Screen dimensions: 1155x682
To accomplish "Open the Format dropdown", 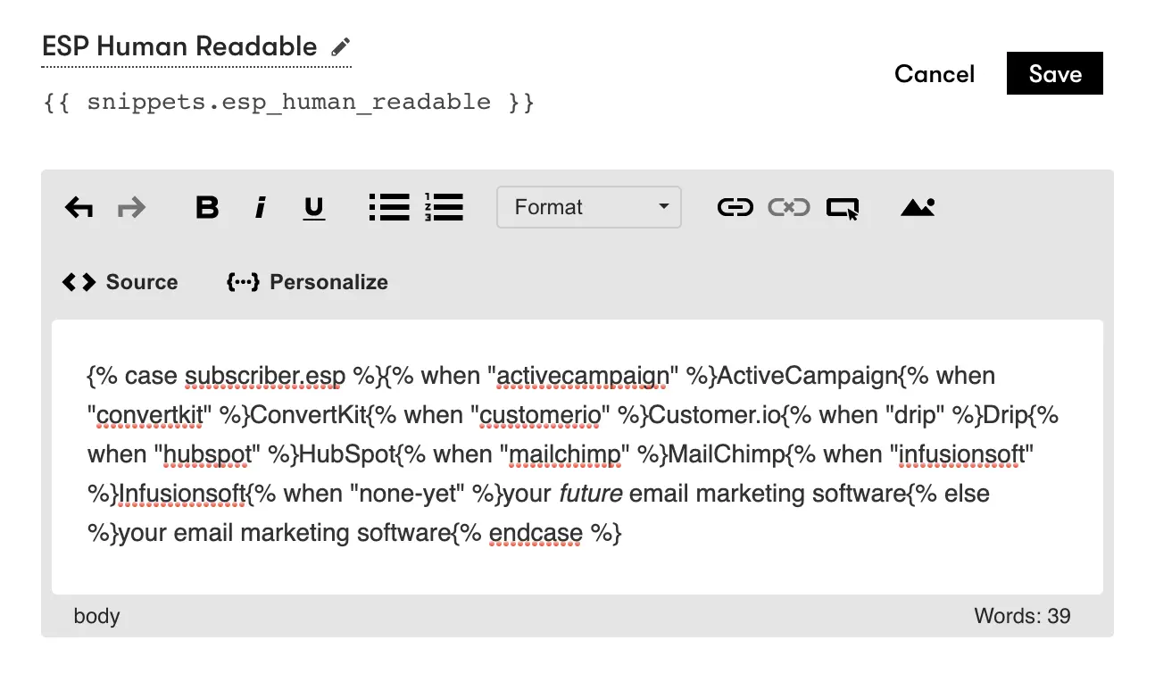I will pos(589,207).
